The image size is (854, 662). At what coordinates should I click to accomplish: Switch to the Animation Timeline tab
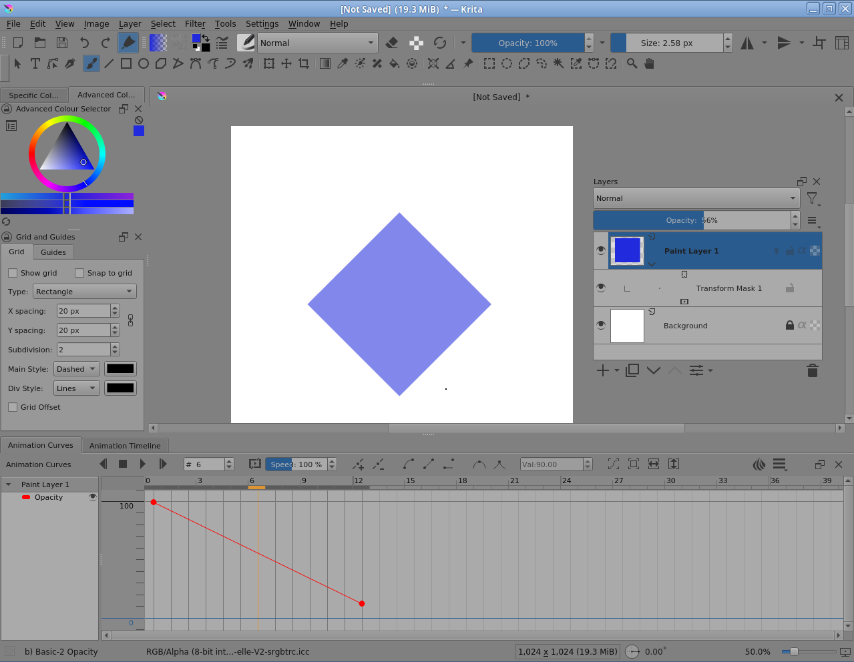[125, 446]
